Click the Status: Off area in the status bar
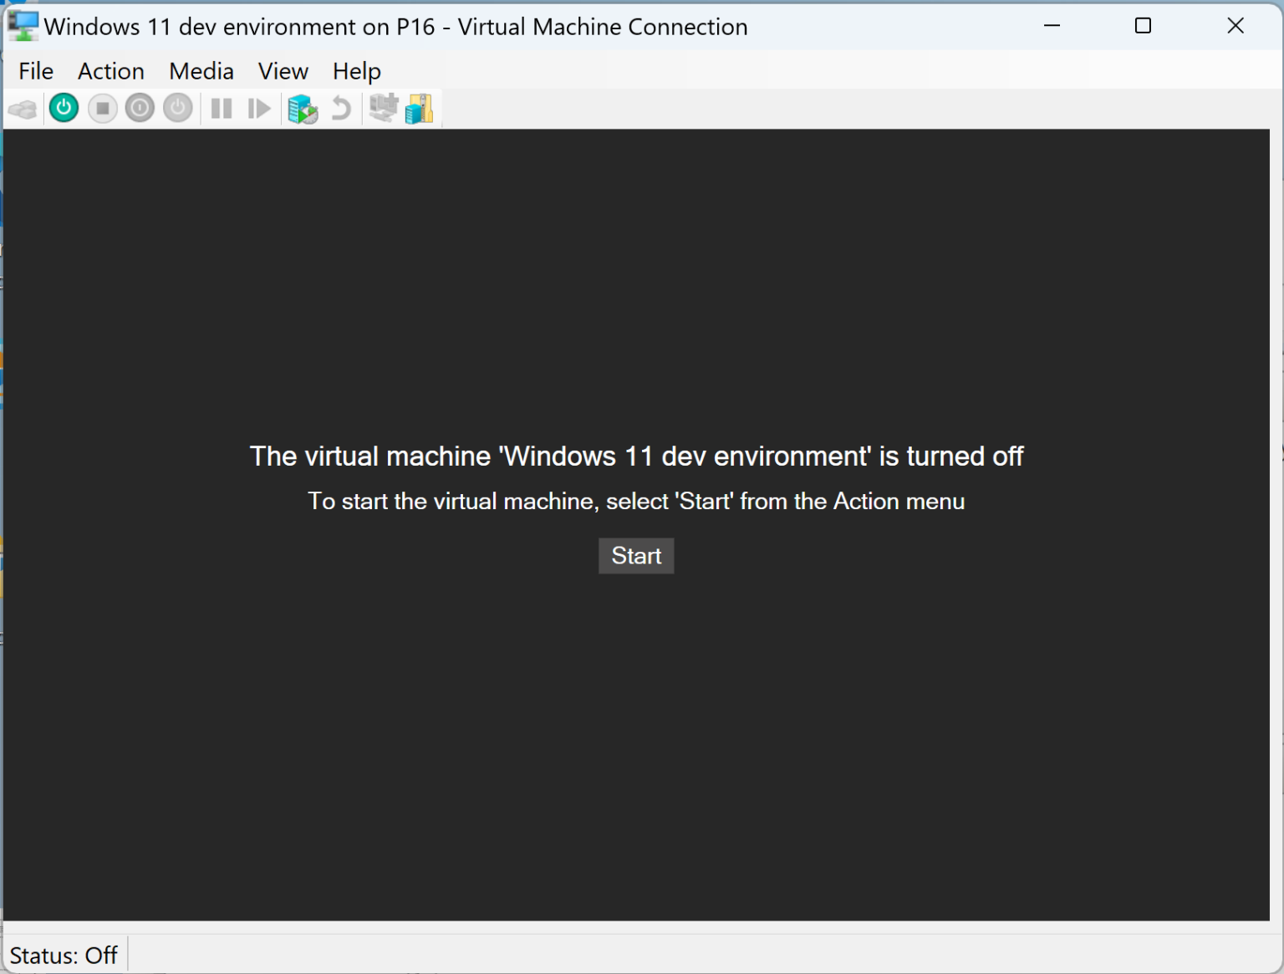The height and width of the screenshot is (974, 1284). coord(64,954)
